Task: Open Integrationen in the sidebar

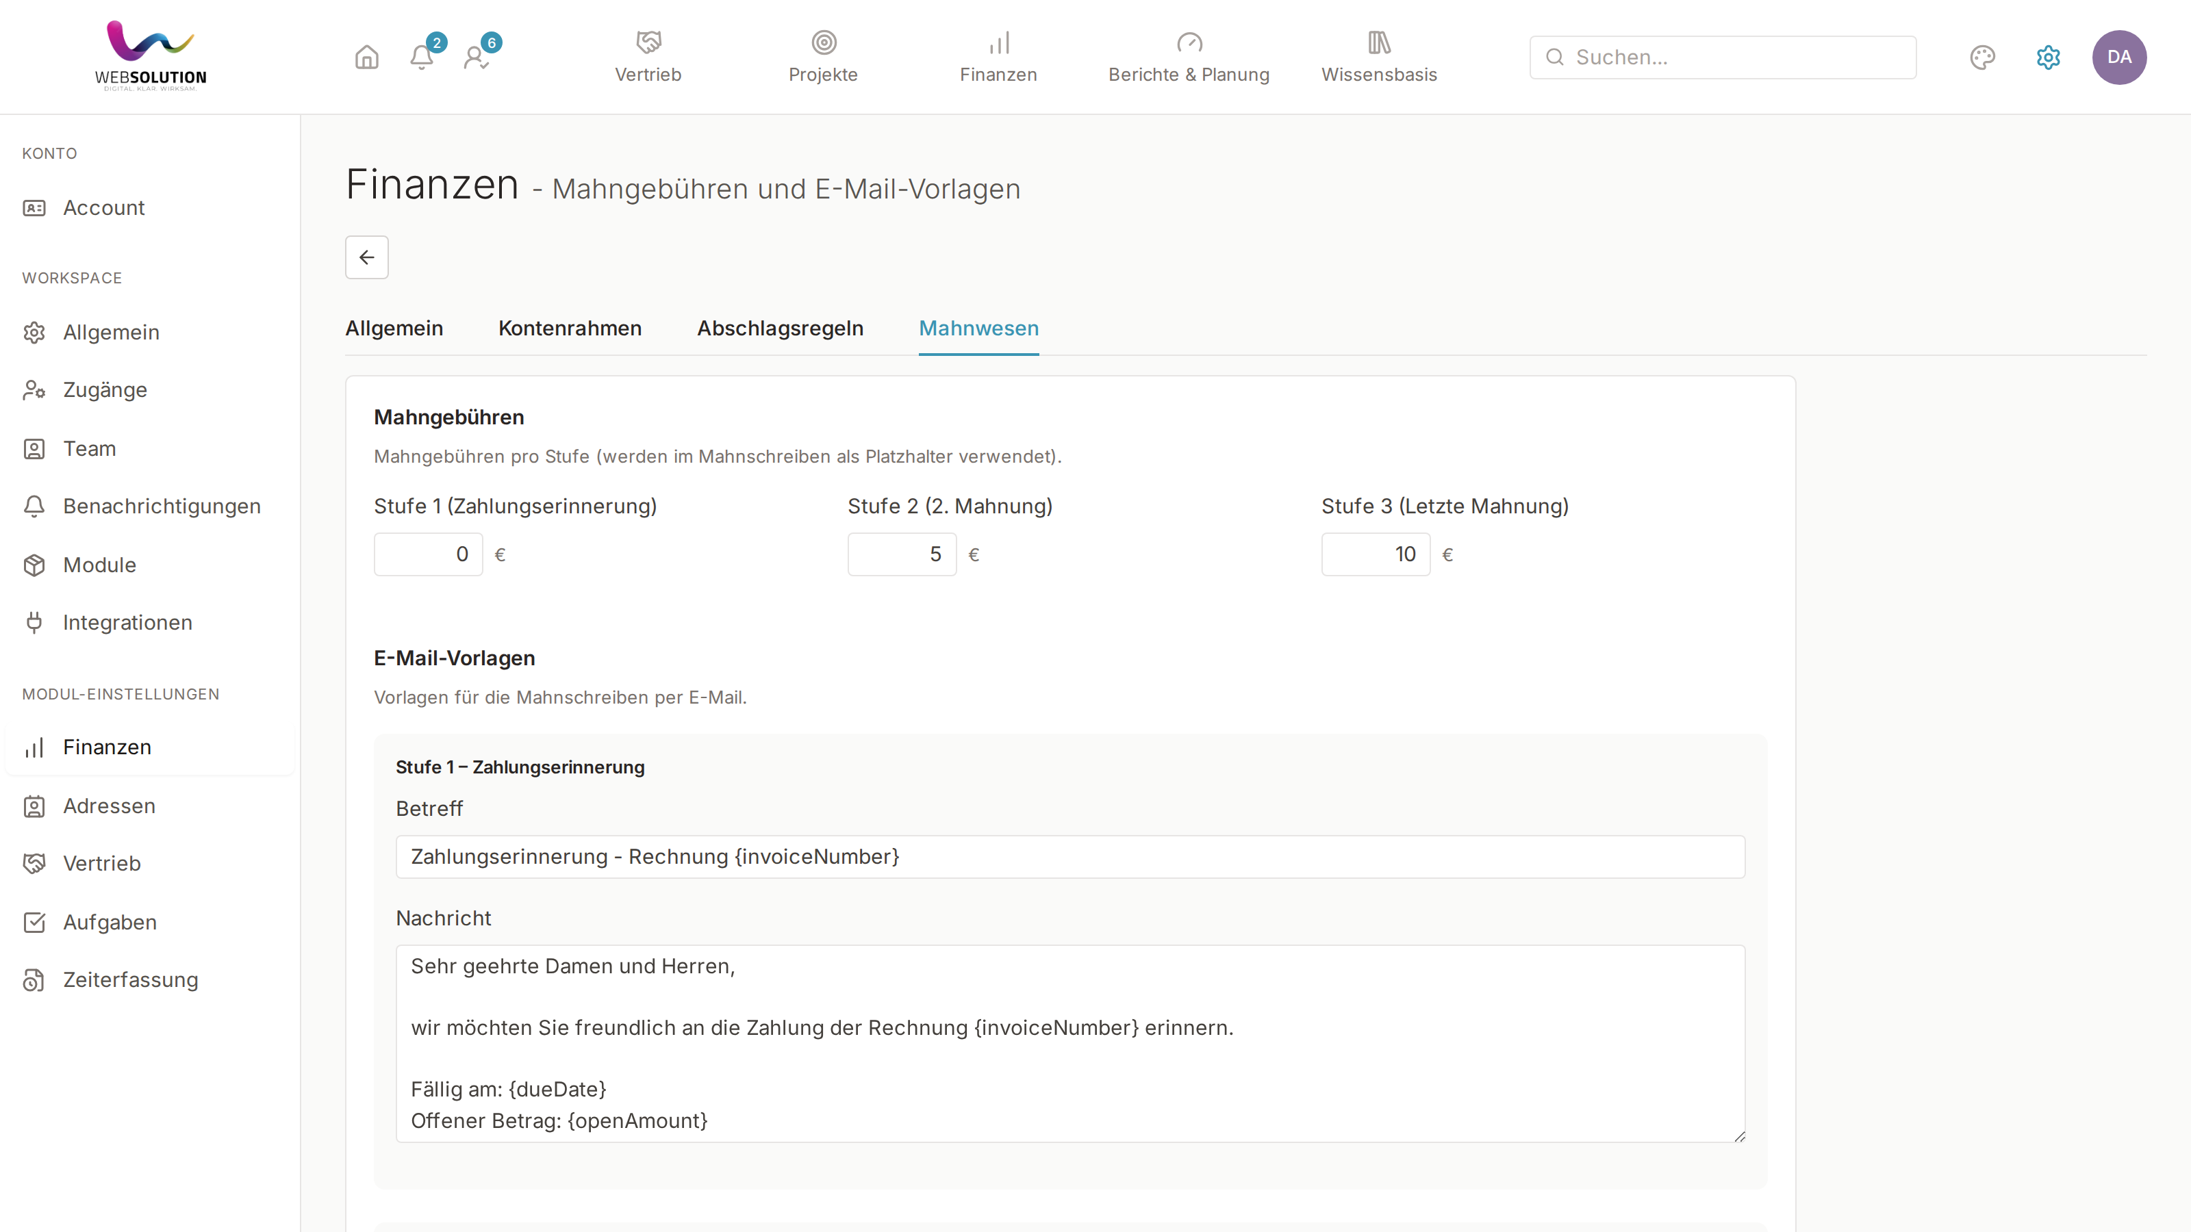Action: coord(150,622)
